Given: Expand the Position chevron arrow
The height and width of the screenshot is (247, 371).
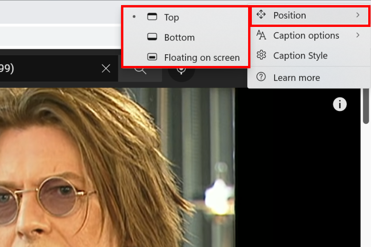Looking at the screenshot, I should (358, 15).
